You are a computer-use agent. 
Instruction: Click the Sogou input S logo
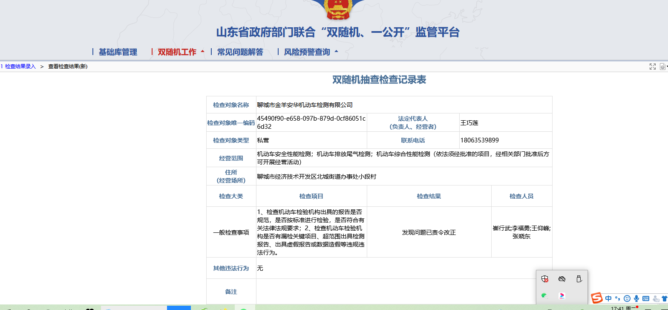(597, 298)
